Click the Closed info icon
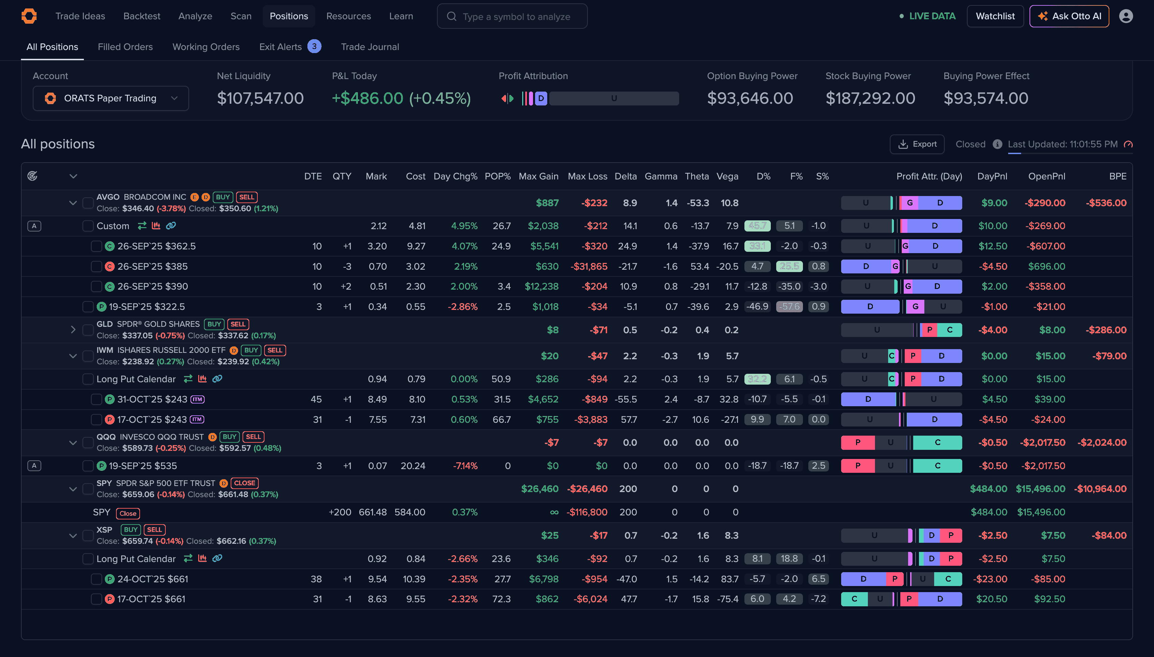This screenshot has height=657, width=1154. [997, 144]
